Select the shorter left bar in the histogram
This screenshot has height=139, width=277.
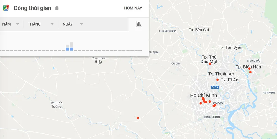[67, 48]
